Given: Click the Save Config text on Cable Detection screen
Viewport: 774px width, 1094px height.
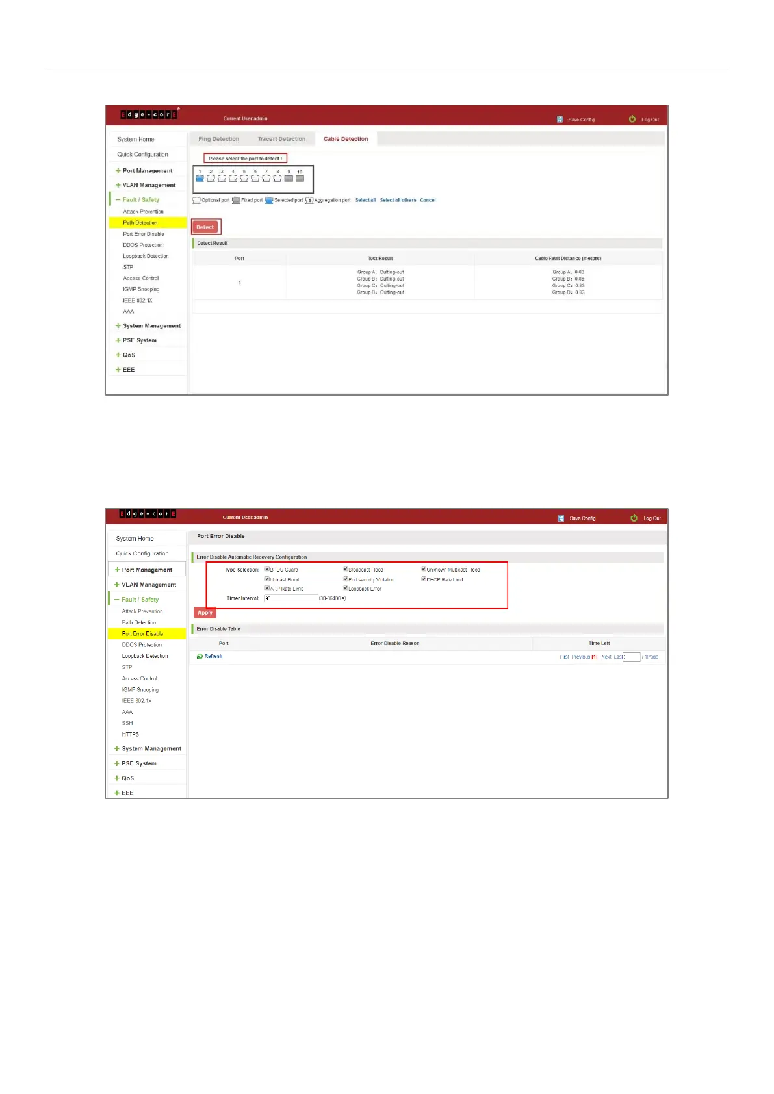Looking at the screenshot, I should [x=581, y=120].
